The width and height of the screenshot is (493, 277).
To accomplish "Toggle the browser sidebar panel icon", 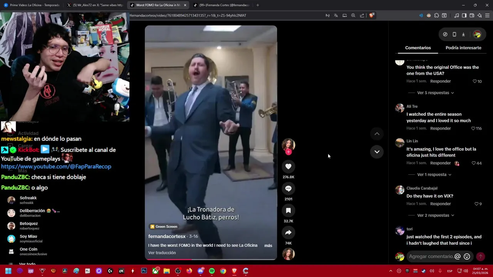I will click(464, 15).
